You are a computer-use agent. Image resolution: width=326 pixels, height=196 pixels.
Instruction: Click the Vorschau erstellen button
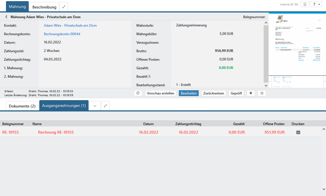161,93
